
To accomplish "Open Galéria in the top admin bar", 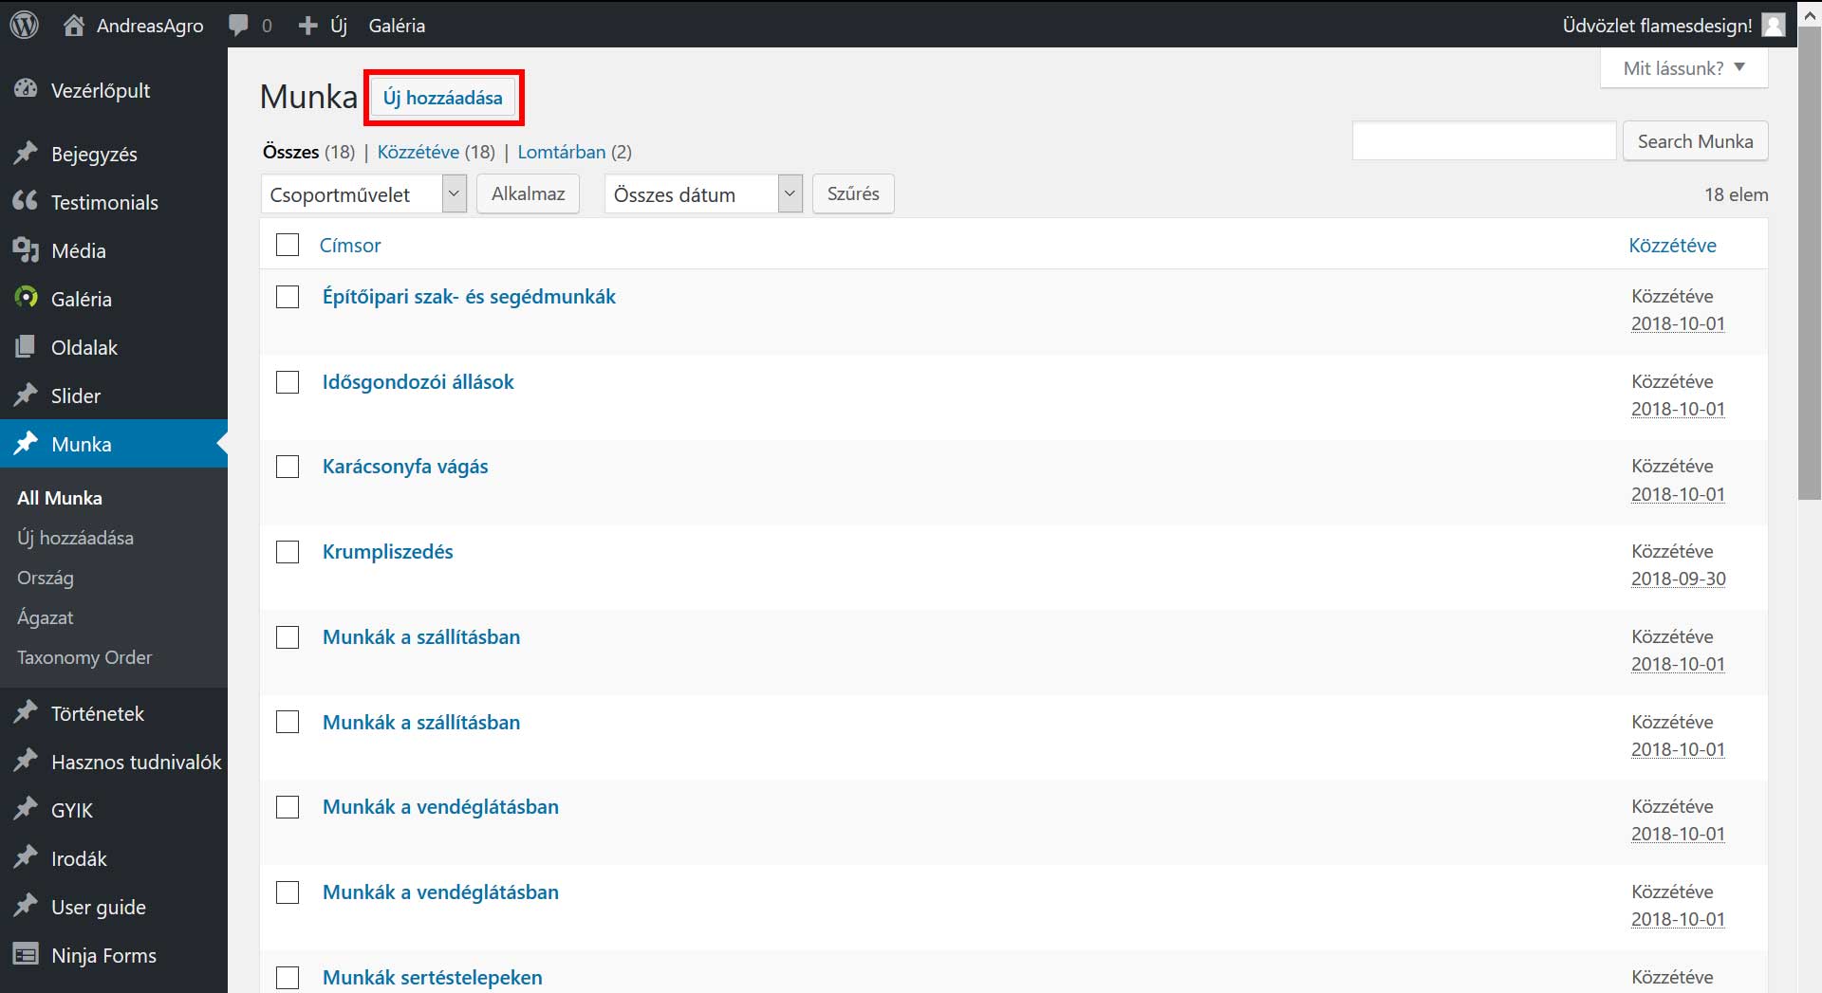I will (x=397, y=26).
